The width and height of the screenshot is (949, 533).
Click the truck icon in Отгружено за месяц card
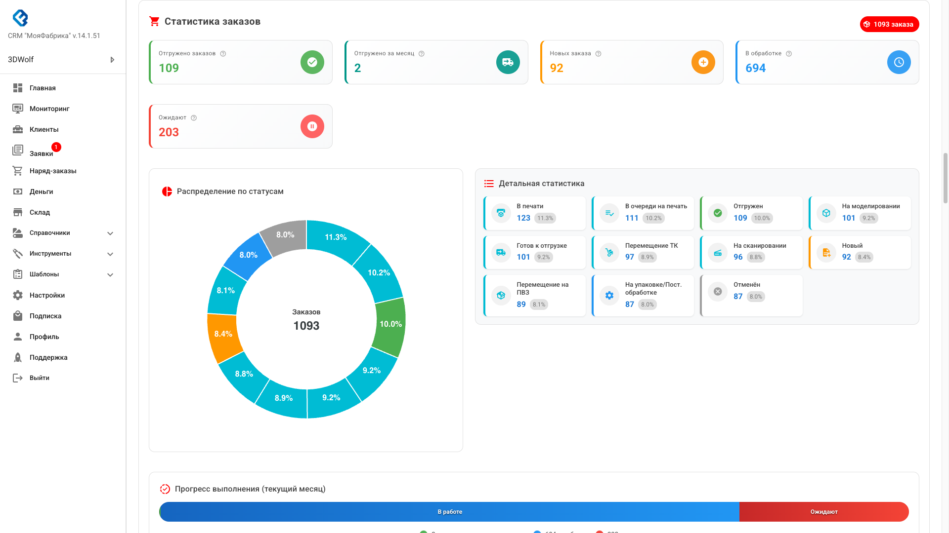tap(508, 62)
